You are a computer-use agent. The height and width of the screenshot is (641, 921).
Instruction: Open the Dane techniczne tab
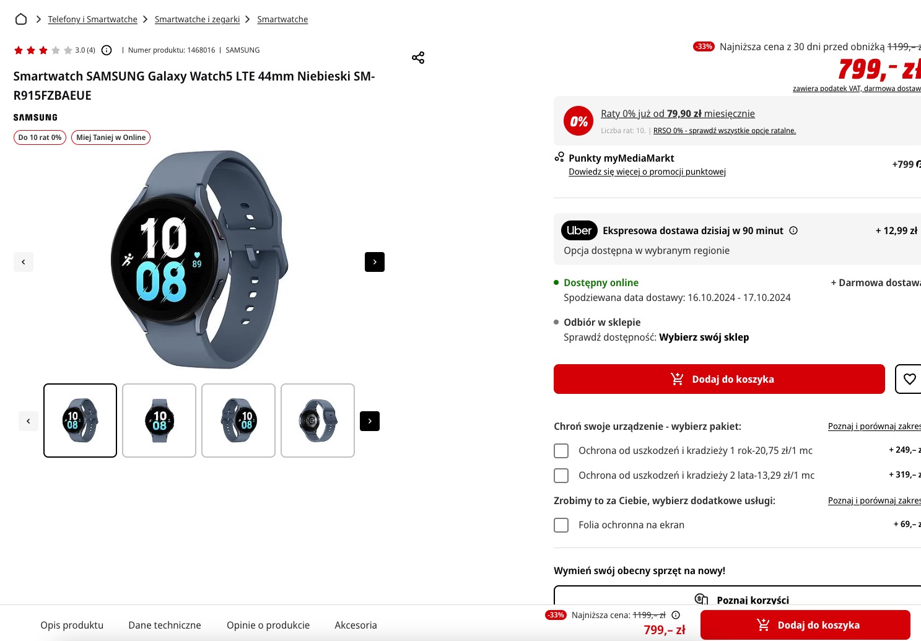[x=165, y=625]
